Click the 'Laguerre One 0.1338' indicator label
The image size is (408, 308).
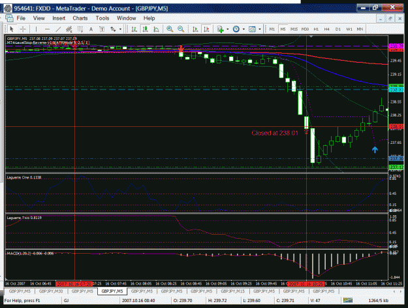click(24, 177)
